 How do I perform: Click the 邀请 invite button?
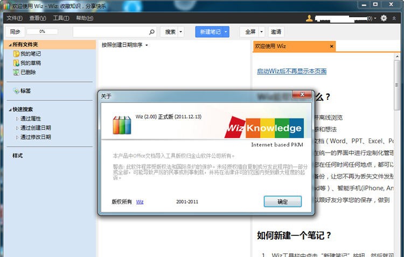pos(276,32)
